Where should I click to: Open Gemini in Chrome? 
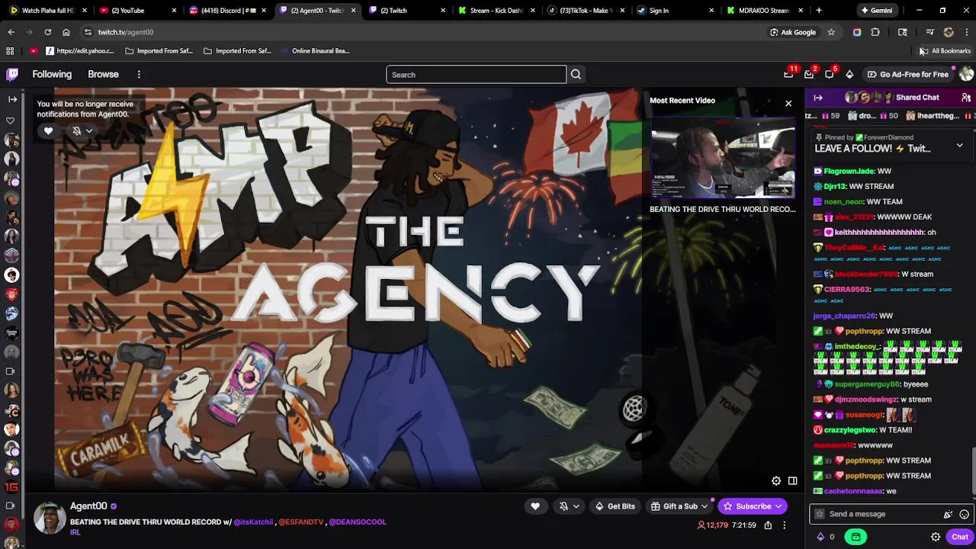click(x=876, y=11)
